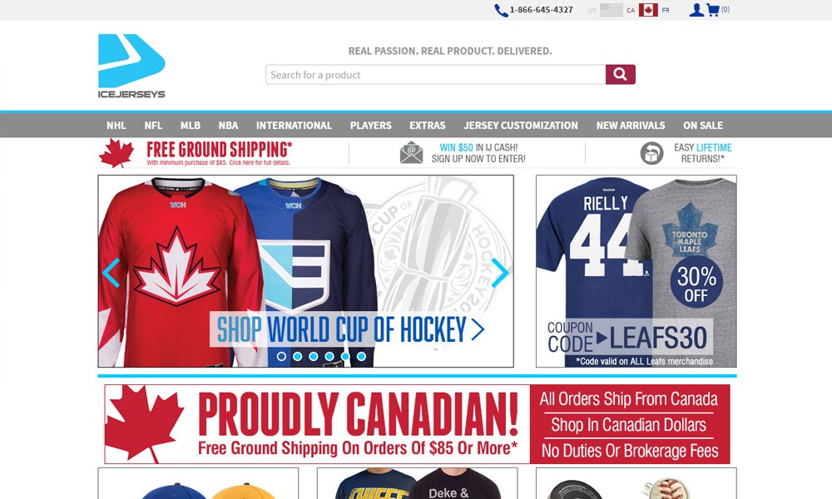This screenshot has width=832, height=499.
Task: Switch language to FR
Action: click(x=666, y=10)
